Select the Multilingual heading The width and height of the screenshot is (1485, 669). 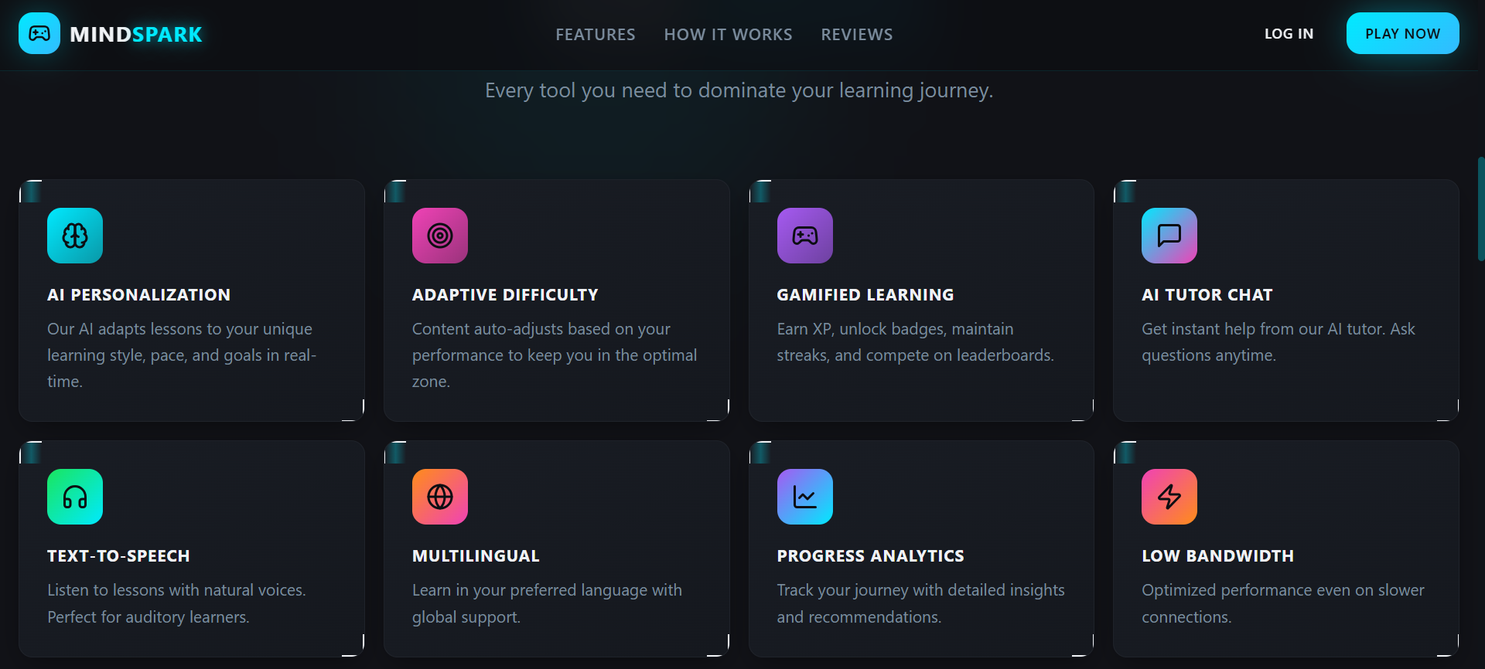pyautogui.click(x=476, y=555)
